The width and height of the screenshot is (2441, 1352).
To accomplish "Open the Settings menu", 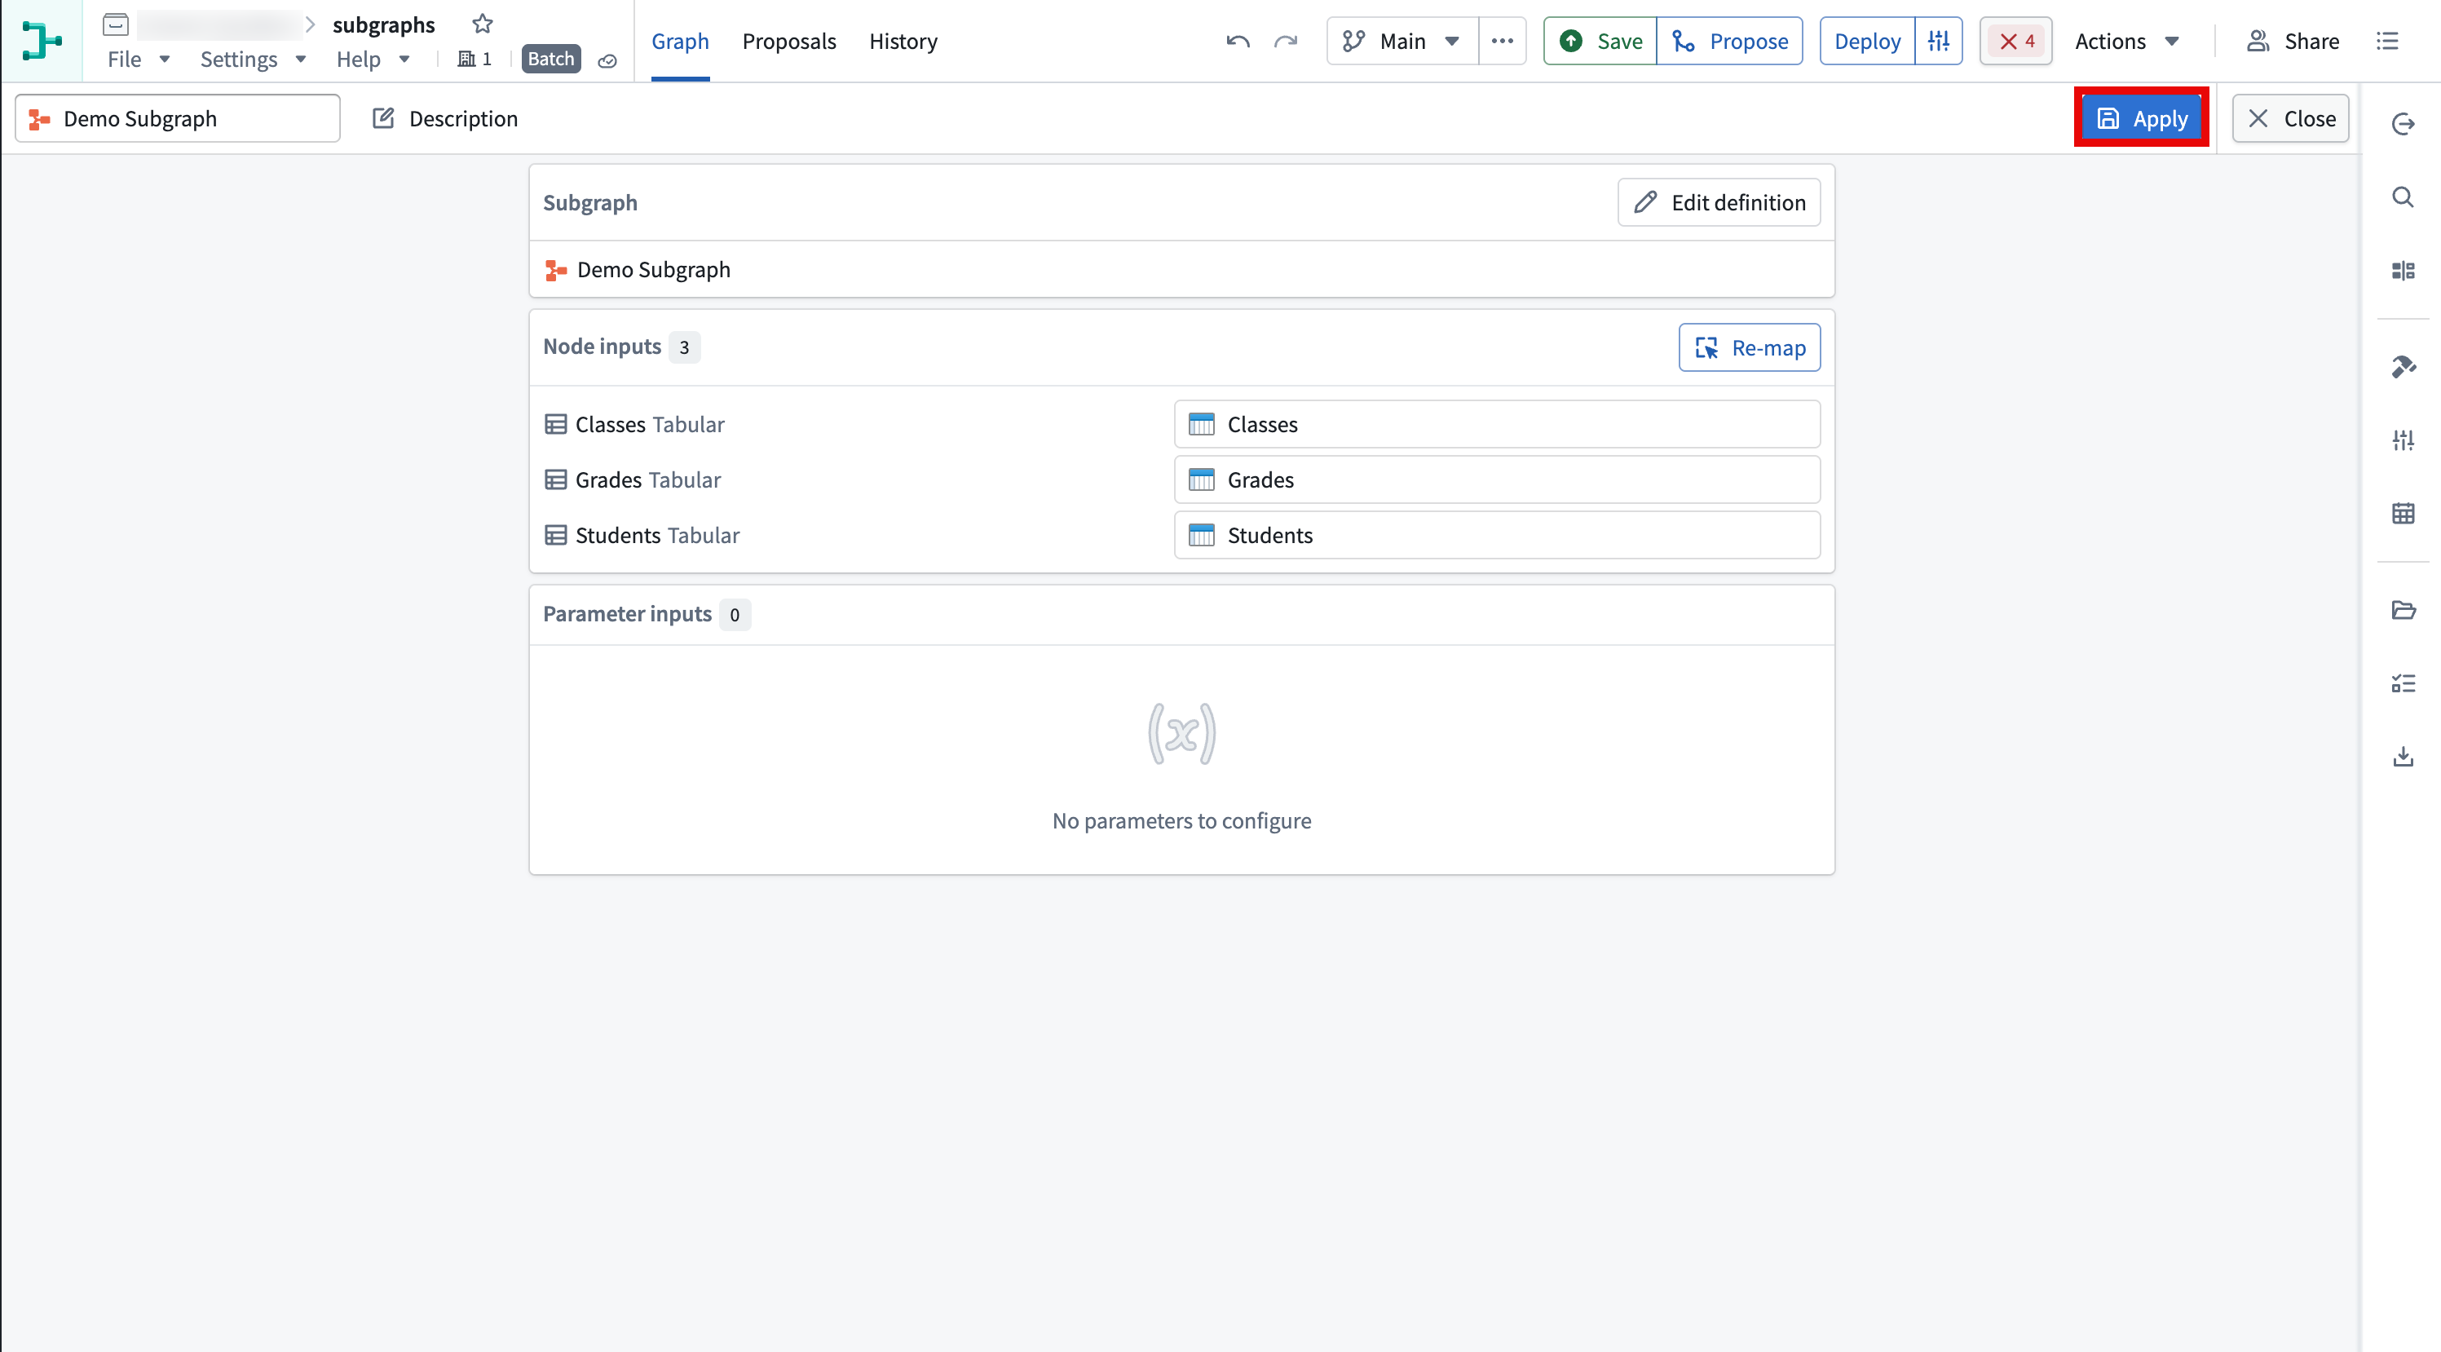I will click(253, 59).
